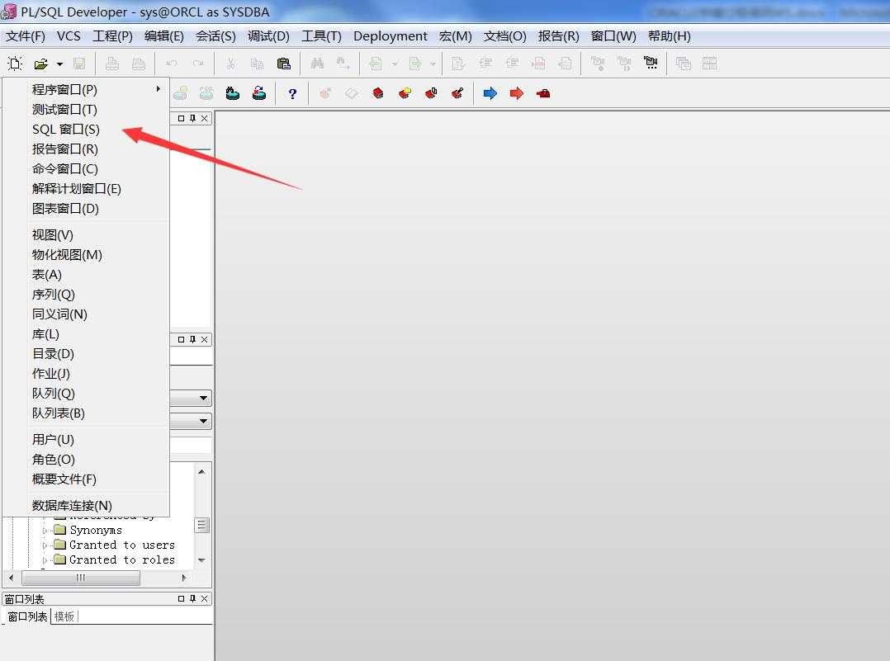The height and width of the screenshot is (661, 890).
Task: Choose 图表窗口(D) menu entry
Action: (x=86, y=209)
